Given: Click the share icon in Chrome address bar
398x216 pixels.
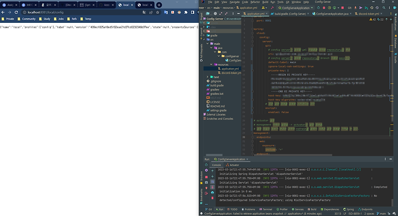Looking at the screenshot, I should click(151, 12).
